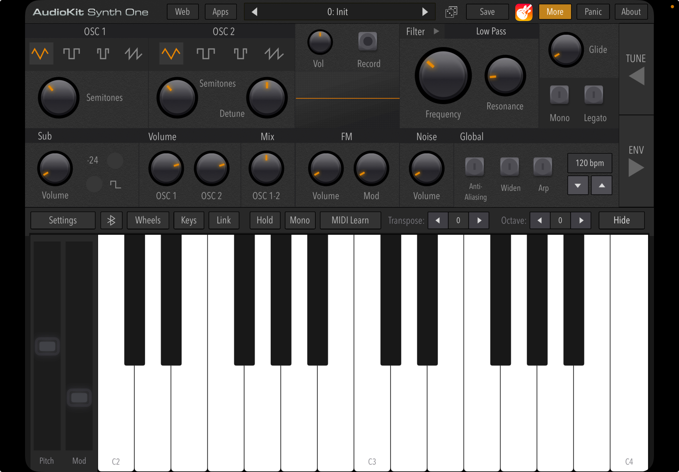Decrease Transpose with left arrow
This screenshot has height=472, width=679.
[438, 220]
